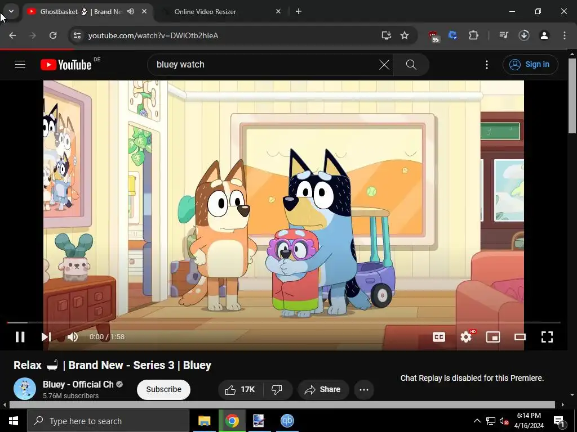
Task: Toggle closed captions on the video
Action: [438, 337]
